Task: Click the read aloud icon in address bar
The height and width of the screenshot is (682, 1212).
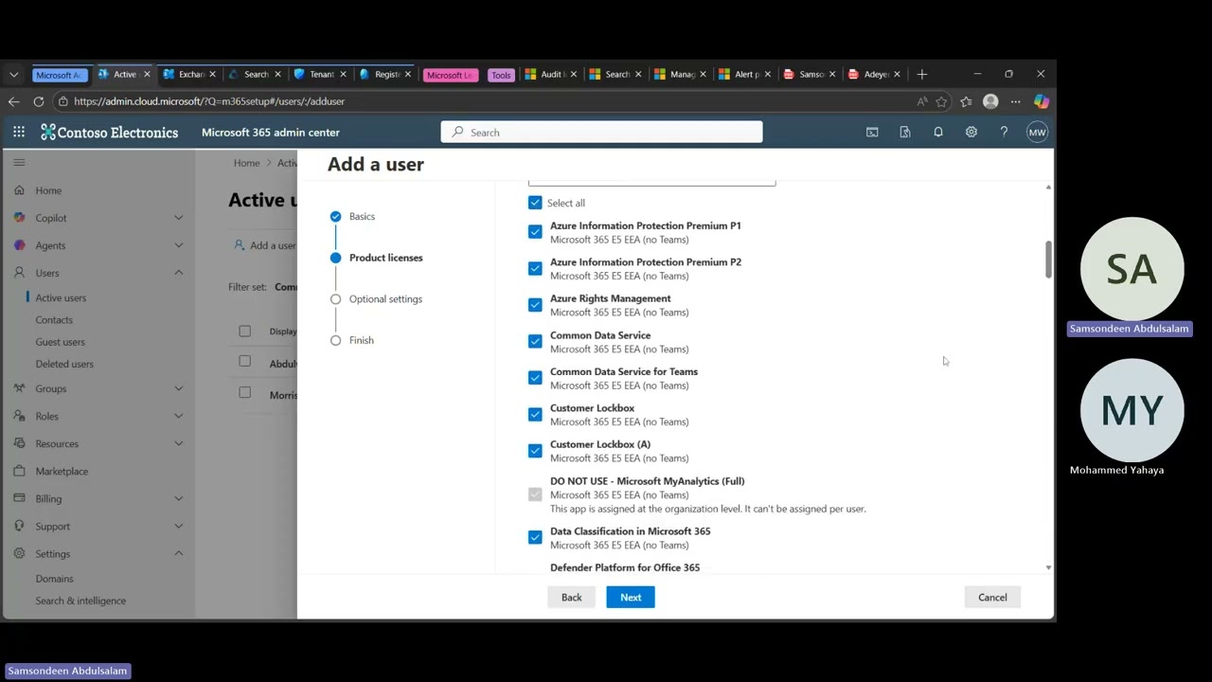Action: [x=921, y=101]
